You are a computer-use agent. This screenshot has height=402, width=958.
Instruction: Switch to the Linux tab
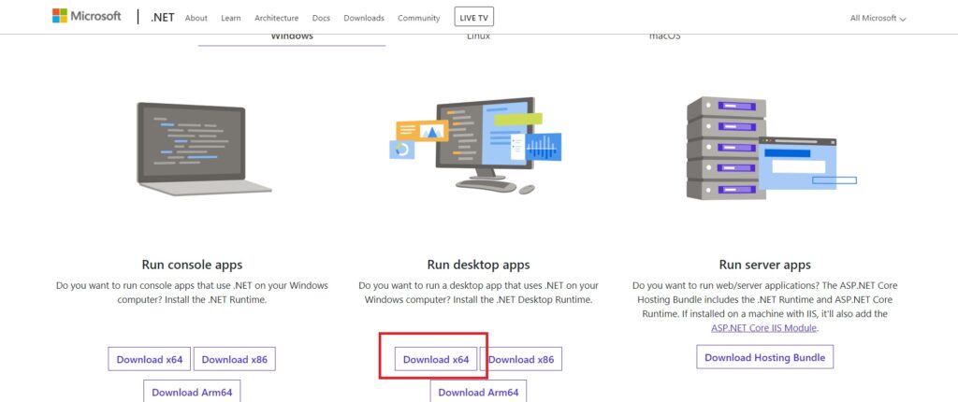pyautogui.click(x=478, y=38)
